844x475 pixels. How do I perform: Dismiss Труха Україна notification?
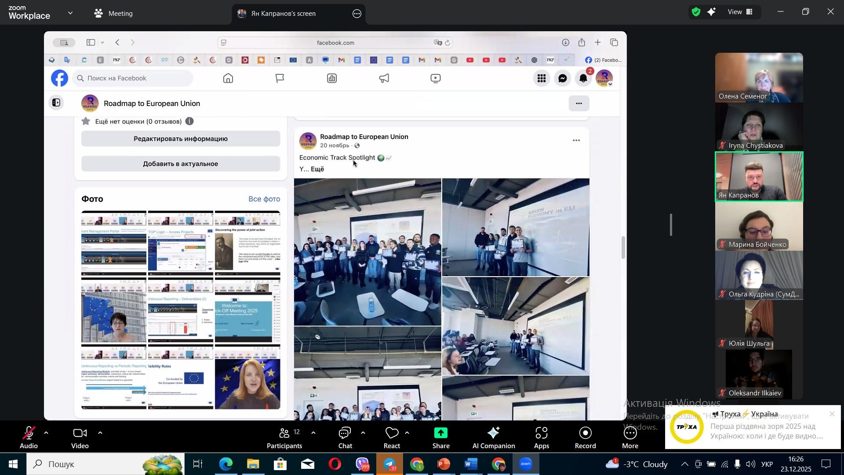click(832, 414)
